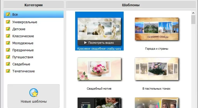Select the colorful children photo template thumbnail
The width and height of the screenshot is (198, 108).
pyautogui.click(x=157, y=103)
